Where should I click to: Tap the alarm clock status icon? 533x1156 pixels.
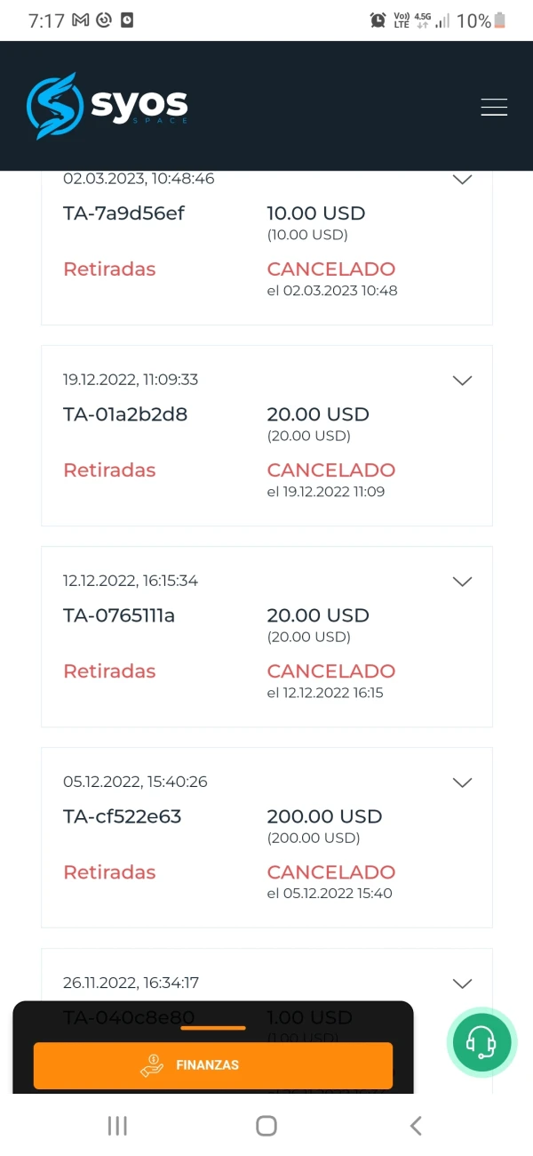click(x=378, y=20)
